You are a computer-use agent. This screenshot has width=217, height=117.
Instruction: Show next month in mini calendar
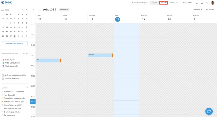(26, 10)
